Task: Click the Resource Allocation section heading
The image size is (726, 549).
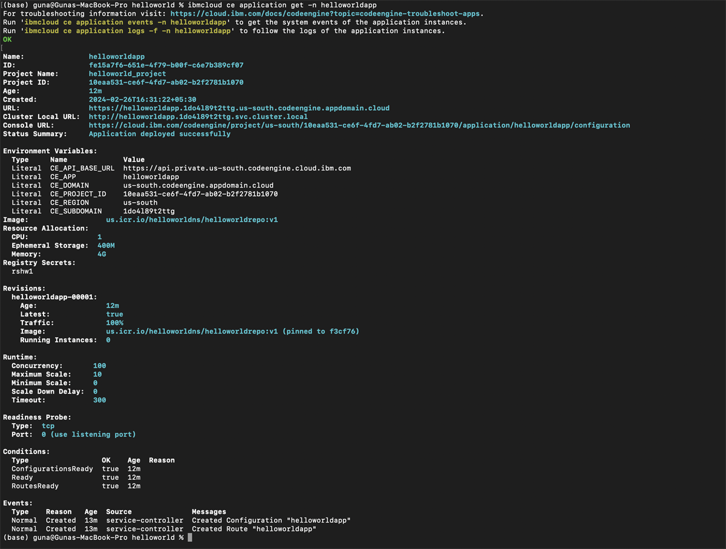Action: [x=46, y=228]
